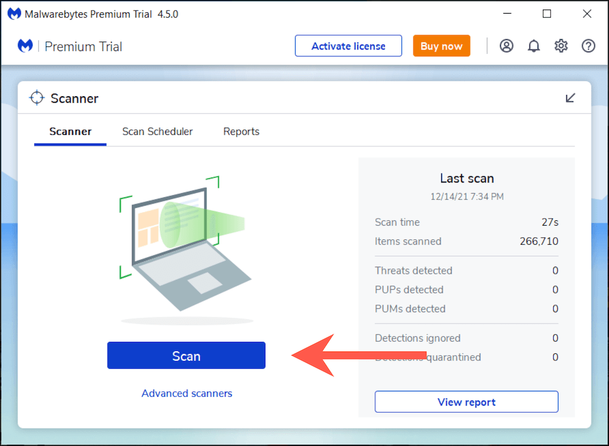Click the Malwarebytes title bar logo
Viewport: 609px width, 446px height.
point(14,14)
